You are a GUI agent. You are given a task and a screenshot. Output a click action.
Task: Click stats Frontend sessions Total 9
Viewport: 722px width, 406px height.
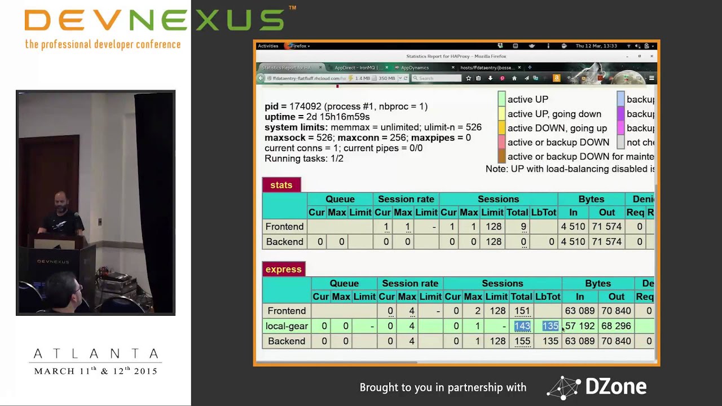(523, 227)
